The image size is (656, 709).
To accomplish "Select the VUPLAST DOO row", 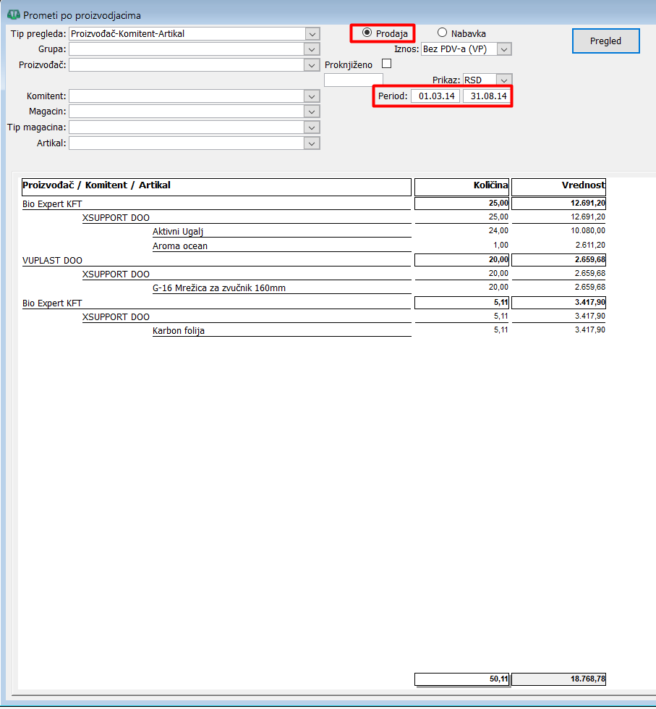I will point(216,261).
